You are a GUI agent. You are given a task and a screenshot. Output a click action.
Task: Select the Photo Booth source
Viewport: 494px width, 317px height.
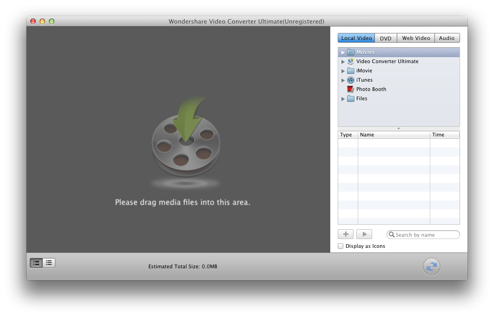371,89
